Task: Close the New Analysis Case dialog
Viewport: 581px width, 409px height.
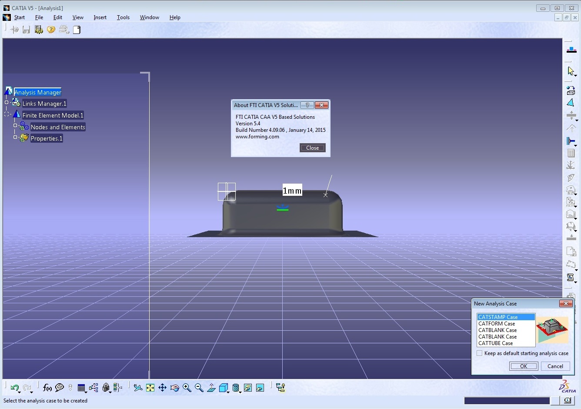Action: pyautogui.click(x=566, y=303)
